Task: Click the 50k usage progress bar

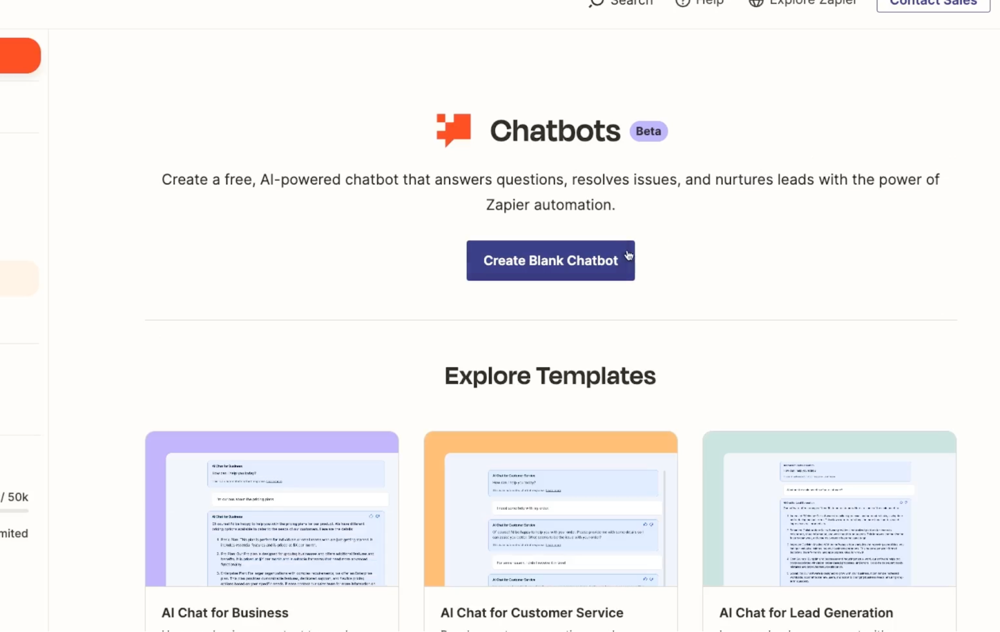Action: (14, 511)
